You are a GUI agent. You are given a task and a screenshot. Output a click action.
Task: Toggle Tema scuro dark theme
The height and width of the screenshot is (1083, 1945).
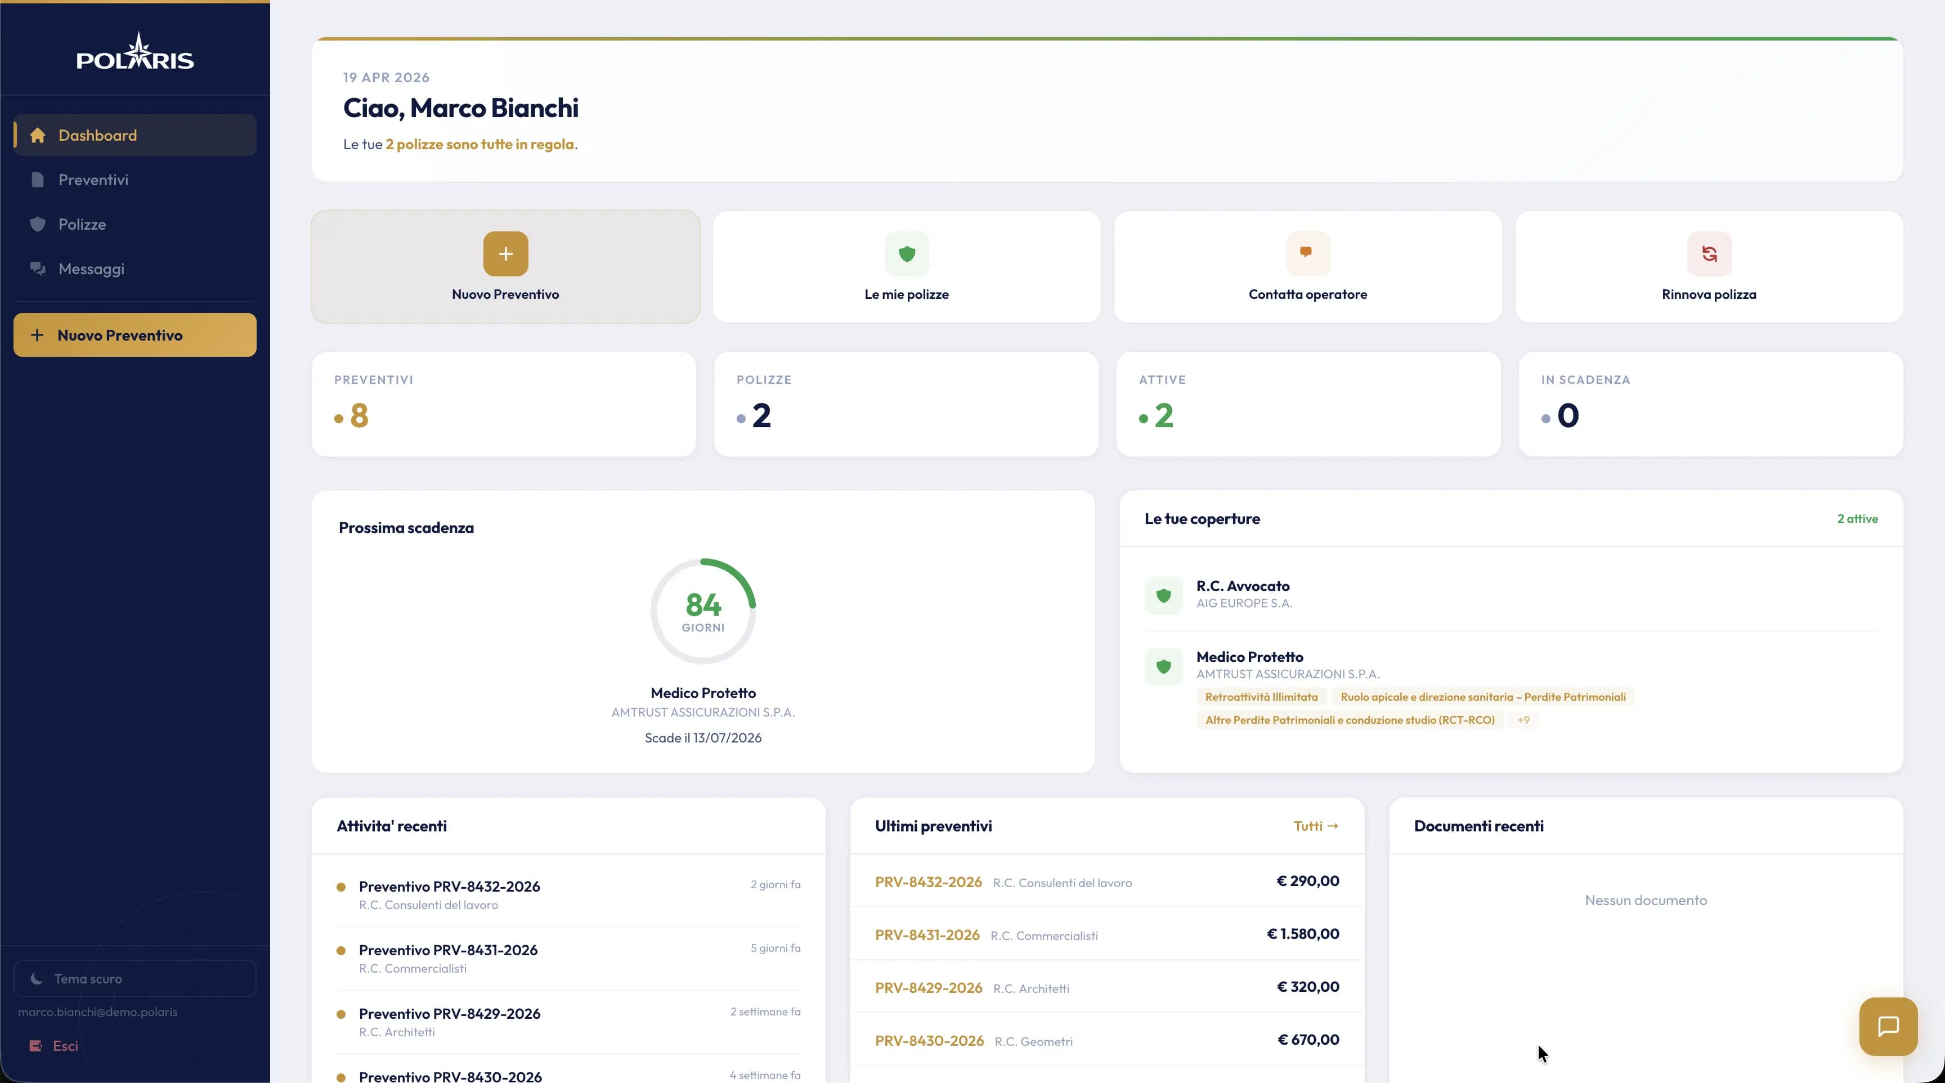pyautogui.click(x=135, y=978)
